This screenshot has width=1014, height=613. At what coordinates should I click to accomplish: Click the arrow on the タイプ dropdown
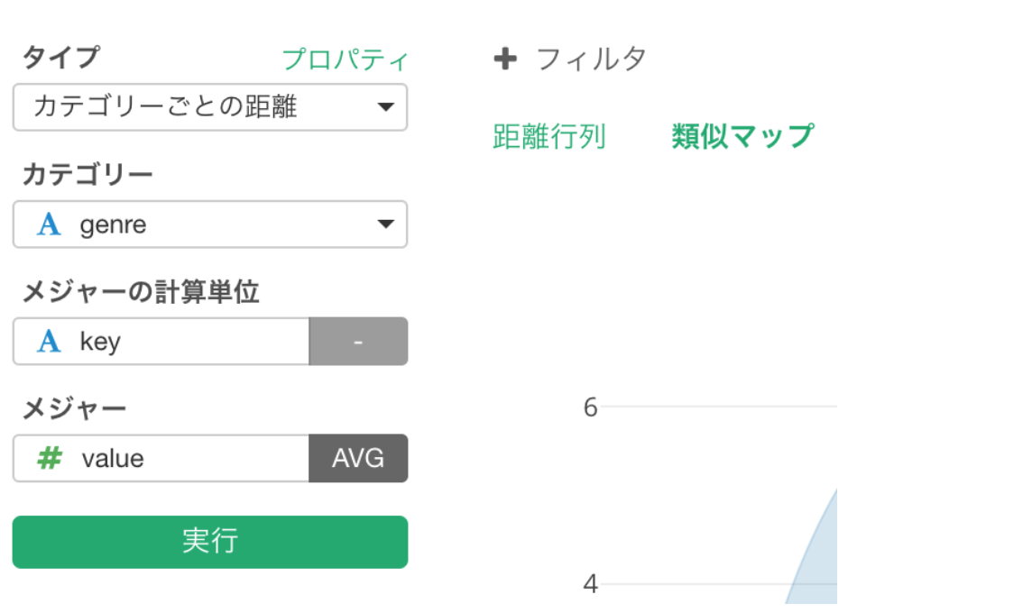385,107
